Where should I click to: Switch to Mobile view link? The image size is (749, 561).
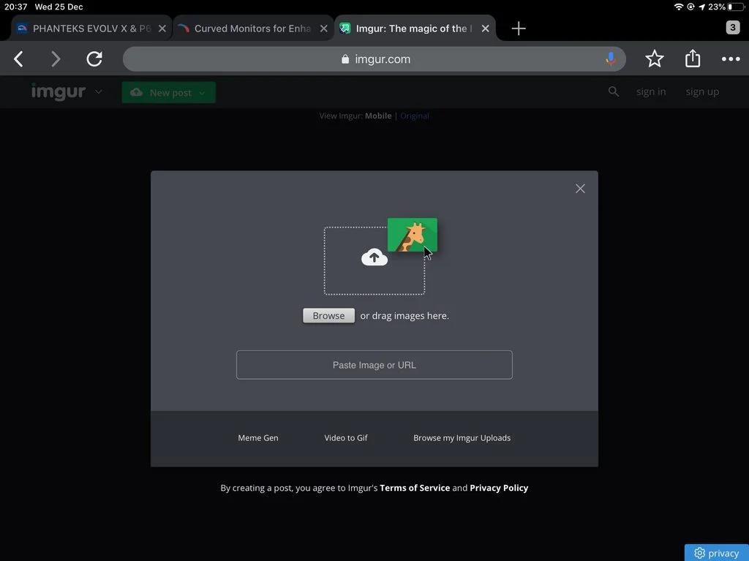(378, 116)
